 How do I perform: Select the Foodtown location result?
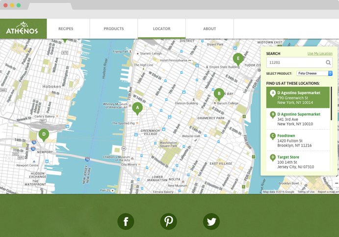pyautogui.click(x=298, y=140)
